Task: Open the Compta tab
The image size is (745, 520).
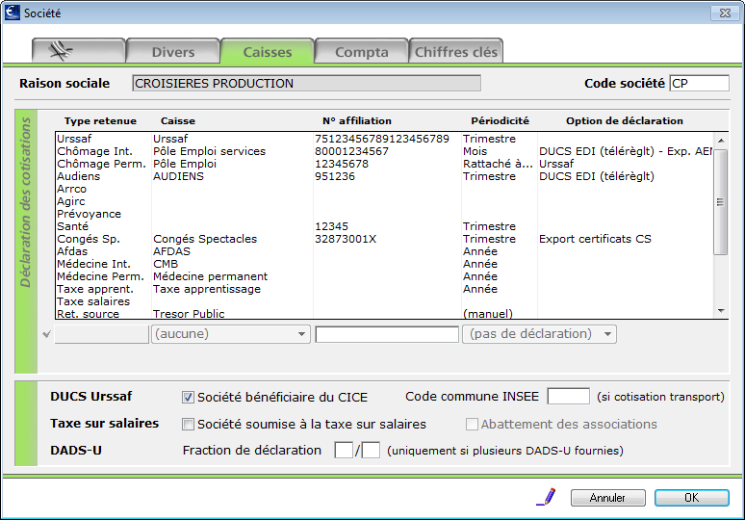Action: pyautogui.click(x=362, y=51)
